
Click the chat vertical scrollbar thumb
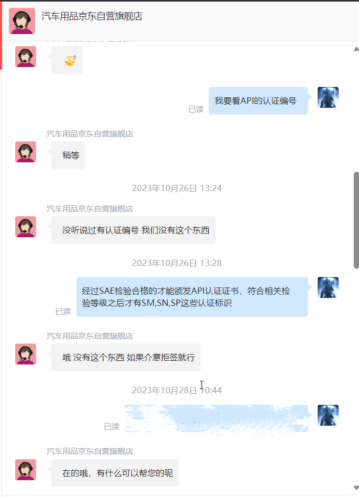(356, 220)
